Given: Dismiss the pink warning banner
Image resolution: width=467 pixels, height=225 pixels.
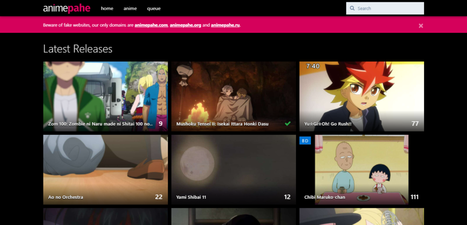Looking at the screenshot, I should [x=420, y=26].
